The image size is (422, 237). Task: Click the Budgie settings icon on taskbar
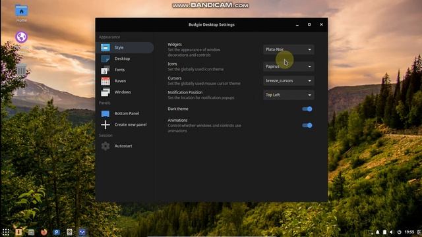82,232
